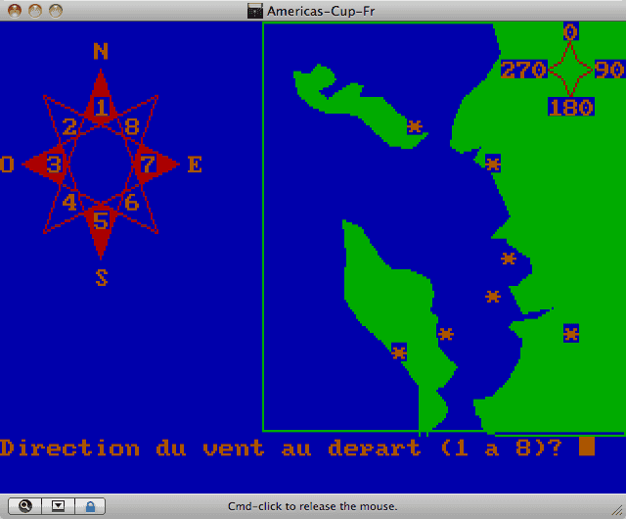Click the 180 degree label on map compass
Screen dimensions: 626x519
pyautogui.click(x=570, y=107)
